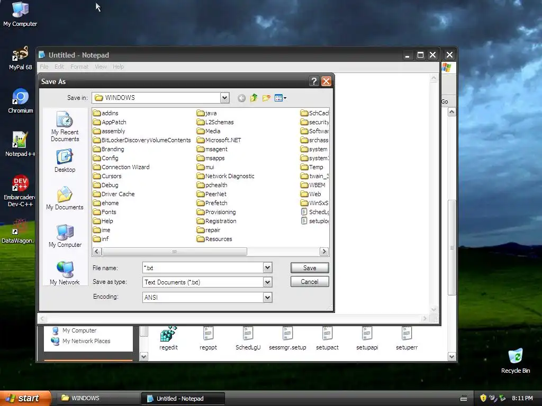Select the SchedLgU file in explorer window
This screenshot has height=406, width=542.
tap(248, 338)
